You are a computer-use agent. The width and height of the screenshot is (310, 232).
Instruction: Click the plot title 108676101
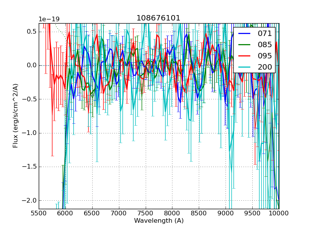click(x=158, y=18)
